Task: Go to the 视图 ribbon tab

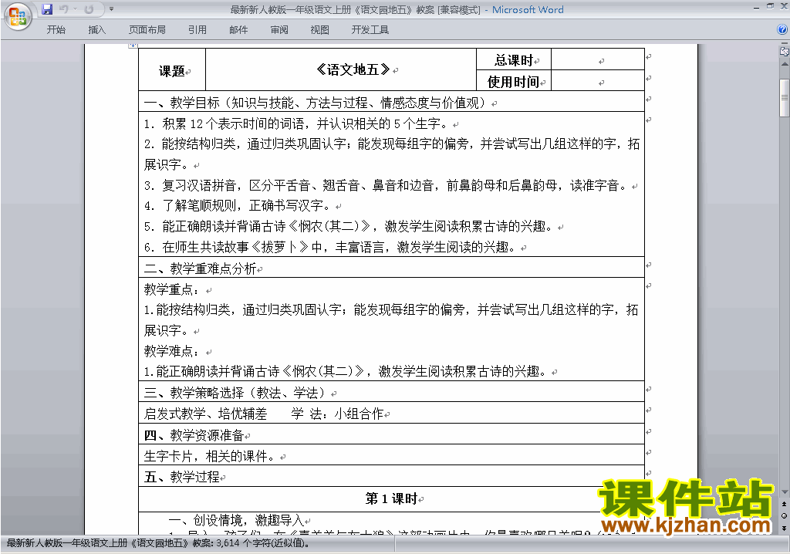Action: pos(320,30)
